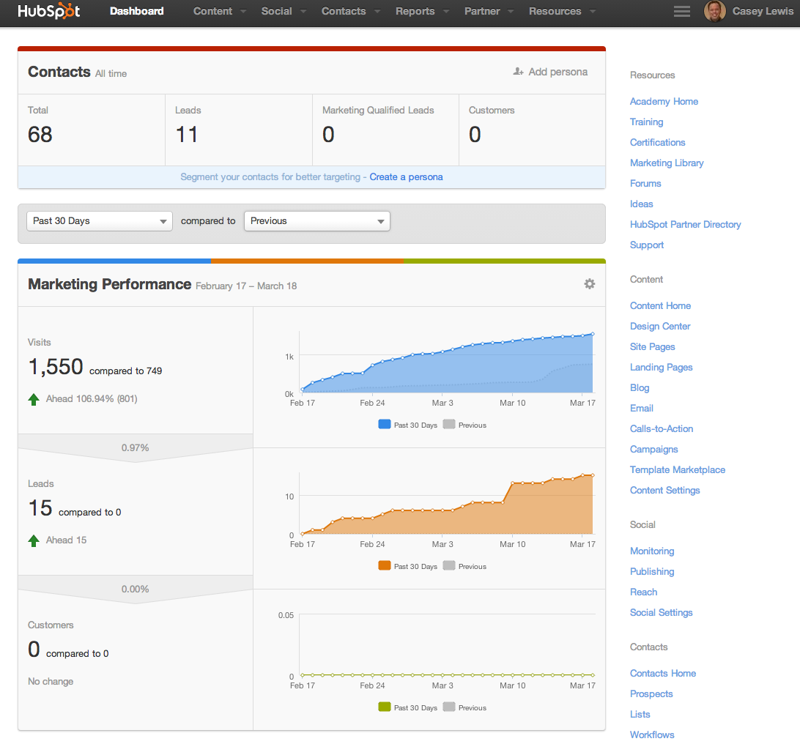Open Template Marketplace link
This screenshot has height=744, width=800.
[677, 469]
